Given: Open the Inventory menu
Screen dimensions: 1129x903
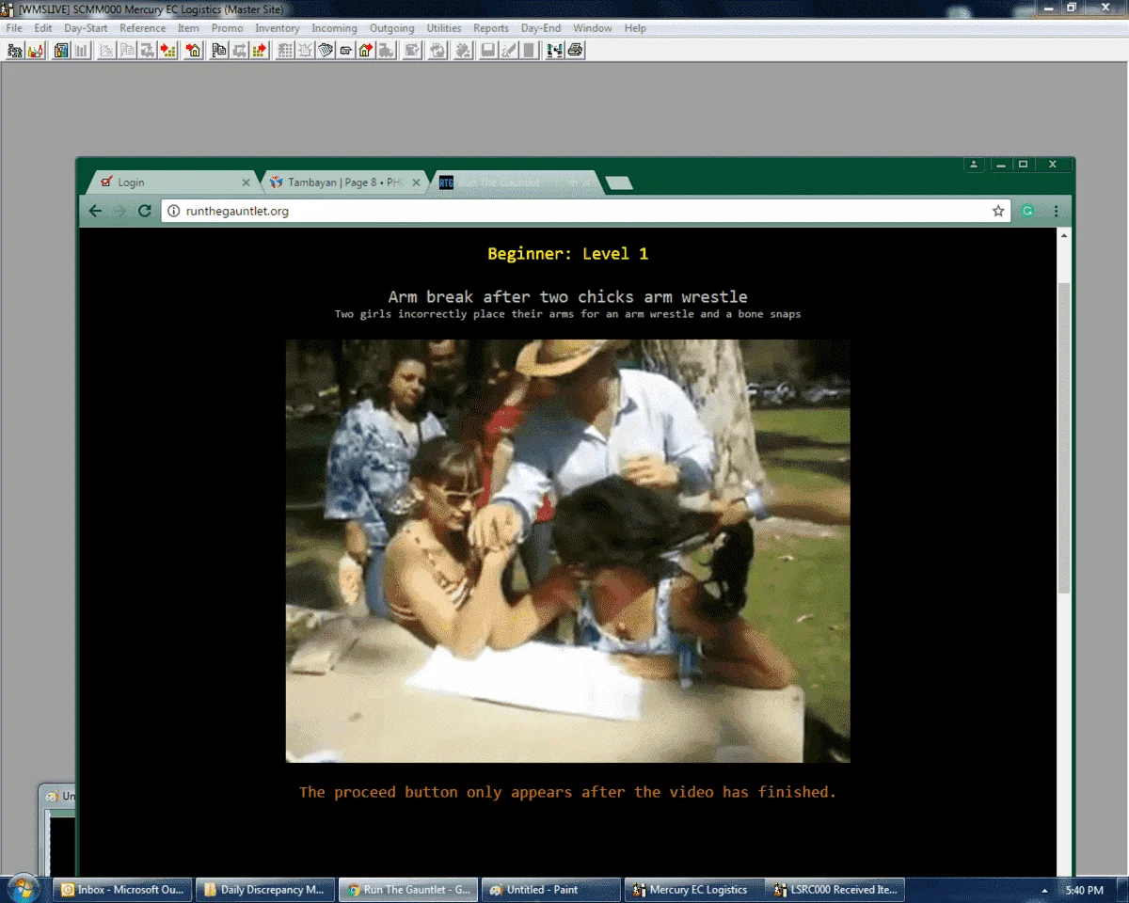Looking at the screenshot, I should click(278, 28).
